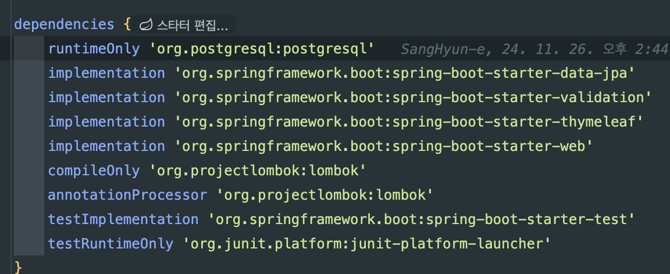The width and height of the screenshot is (670, 274).
Task: Click the SangHyun-e git blame annotation
Action: 534,49
